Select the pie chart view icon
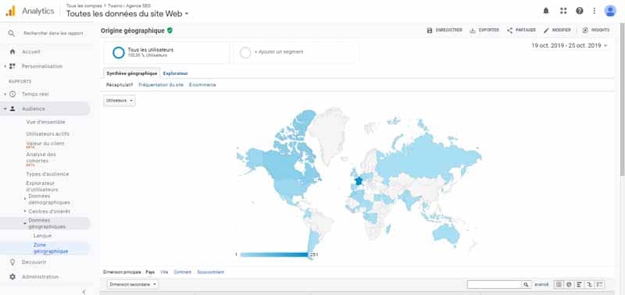Image resolution: width=625 pixels, height=295 pixels. (569, 285)
